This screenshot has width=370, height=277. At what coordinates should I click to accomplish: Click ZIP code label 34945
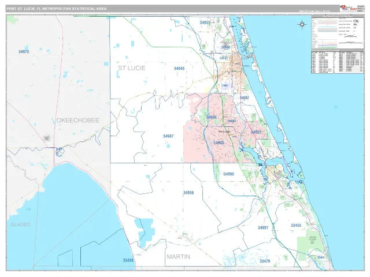click(179, 69)
